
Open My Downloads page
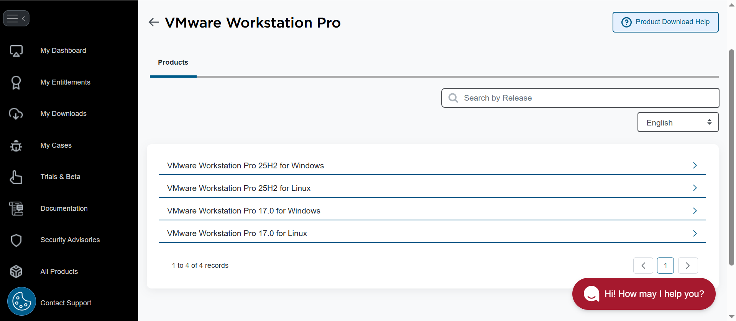tap(64, 114)
